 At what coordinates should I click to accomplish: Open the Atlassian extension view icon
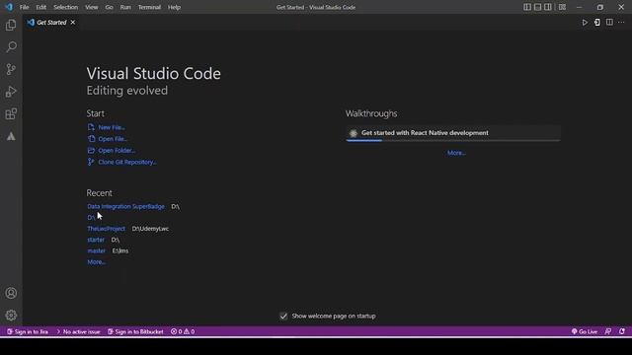click(11, 136)
